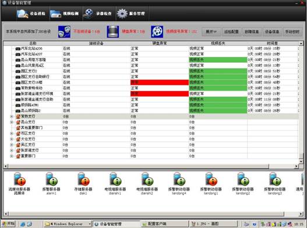Click the video signal abnormal film reel icon
Screen dimensions: 307x228
click(157, 31)
